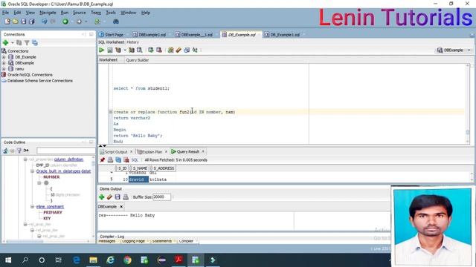Open the File menu
476x267 pixels.
(x=5, y=13)
